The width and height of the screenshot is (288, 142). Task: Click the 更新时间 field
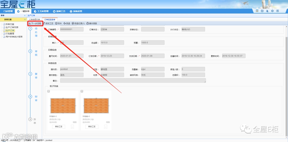(x=234, y=56)
